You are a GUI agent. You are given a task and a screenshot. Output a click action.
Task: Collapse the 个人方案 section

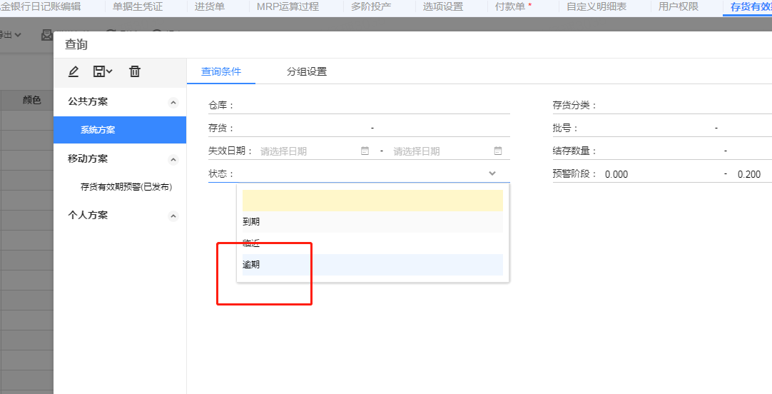[173, 216]
